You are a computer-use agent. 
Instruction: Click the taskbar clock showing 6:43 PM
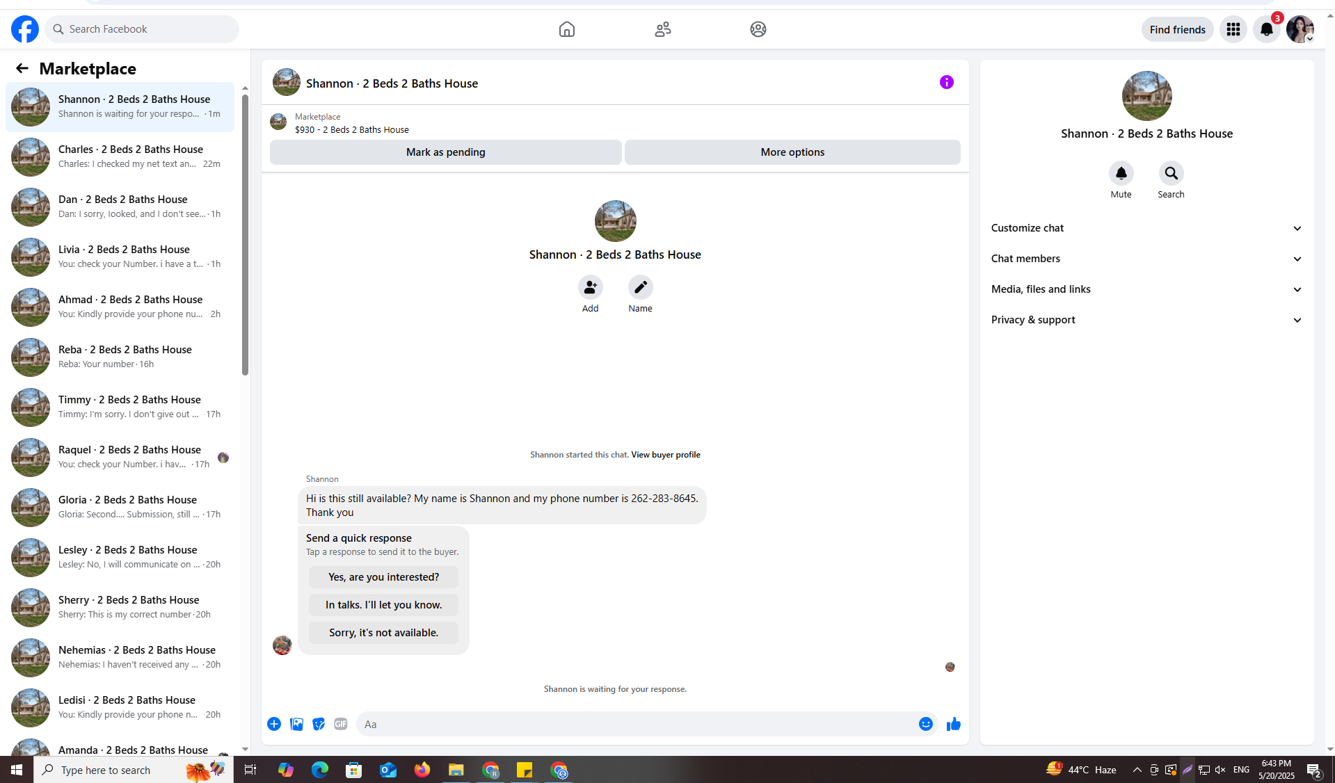pos(1276,770)
